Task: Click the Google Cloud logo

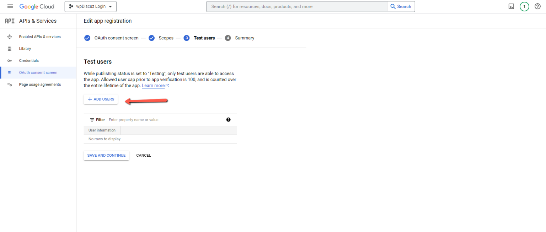Action: tap(37, 6)
